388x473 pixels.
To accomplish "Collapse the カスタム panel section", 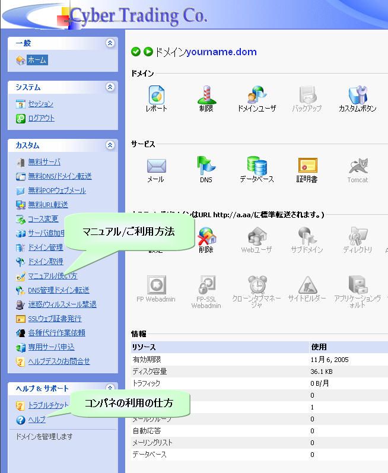I will pos(110,145).
